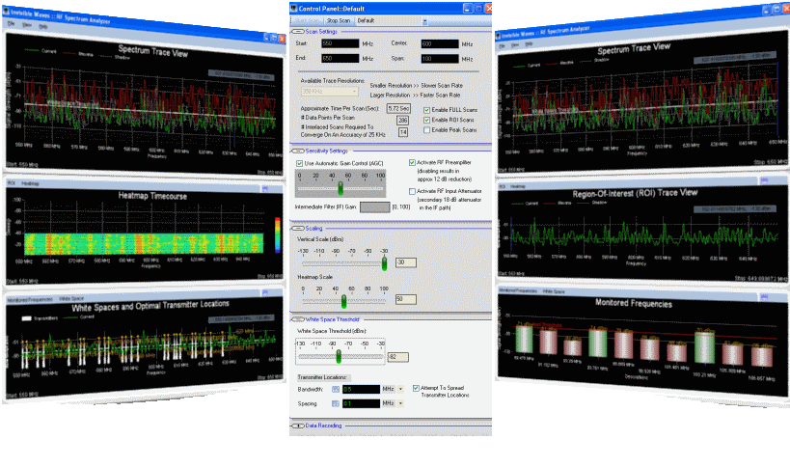Click the Intermediate Filter (IF) Gain field
Screen dimensions: 790x467
pyautogui.click(x=375, y=207)
